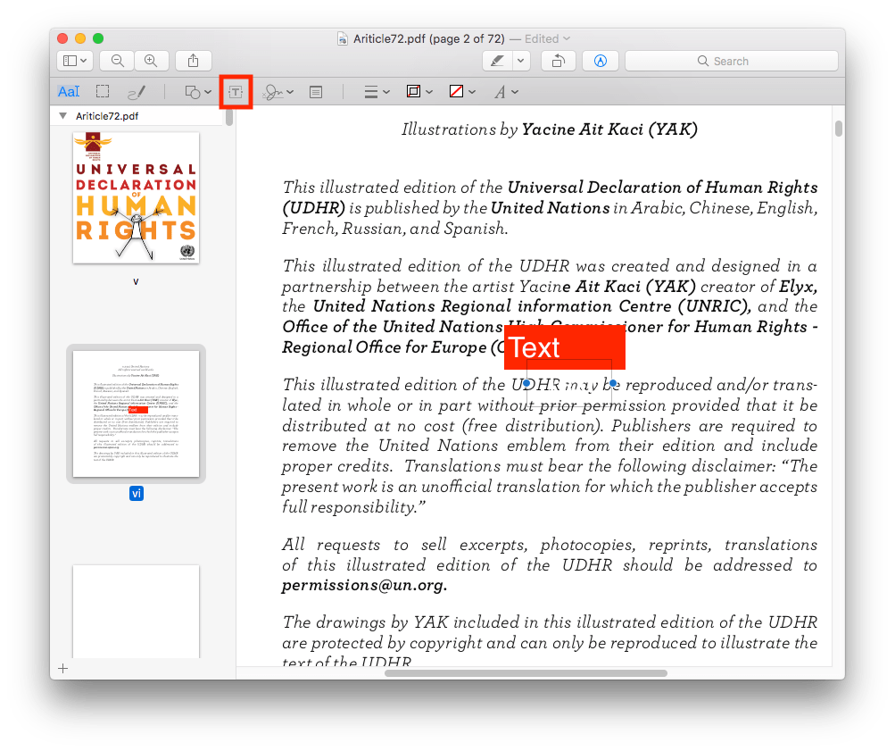895x751 pixels.
Task: Insert a Note annotation
Action: click(315, 91)
